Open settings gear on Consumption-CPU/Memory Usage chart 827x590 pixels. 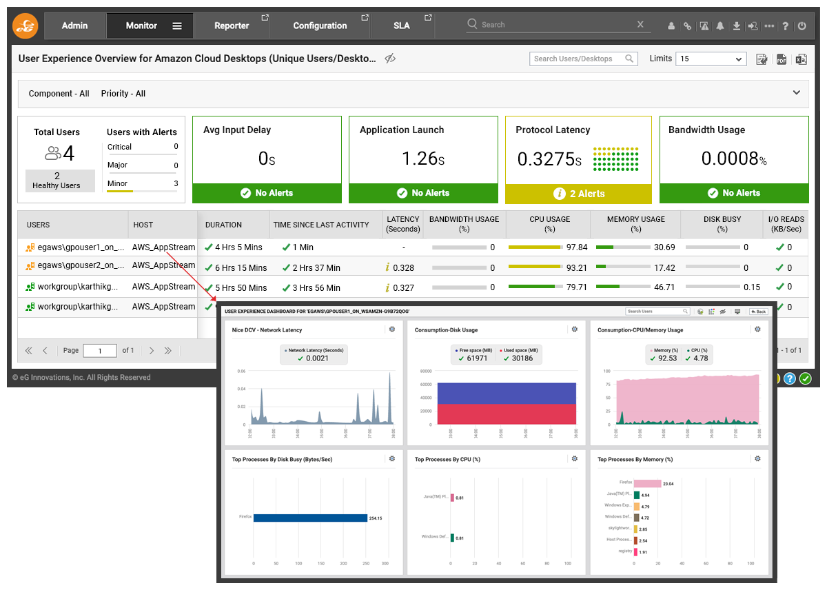pos(757,329)
